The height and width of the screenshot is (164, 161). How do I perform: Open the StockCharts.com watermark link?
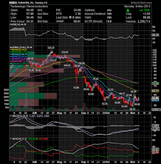tap(141, 2)
